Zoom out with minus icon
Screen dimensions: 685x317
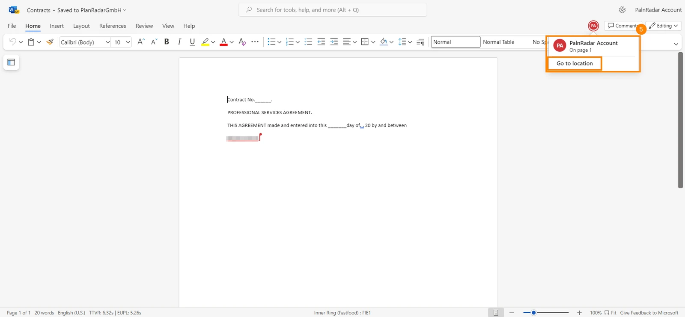(512, 313)
